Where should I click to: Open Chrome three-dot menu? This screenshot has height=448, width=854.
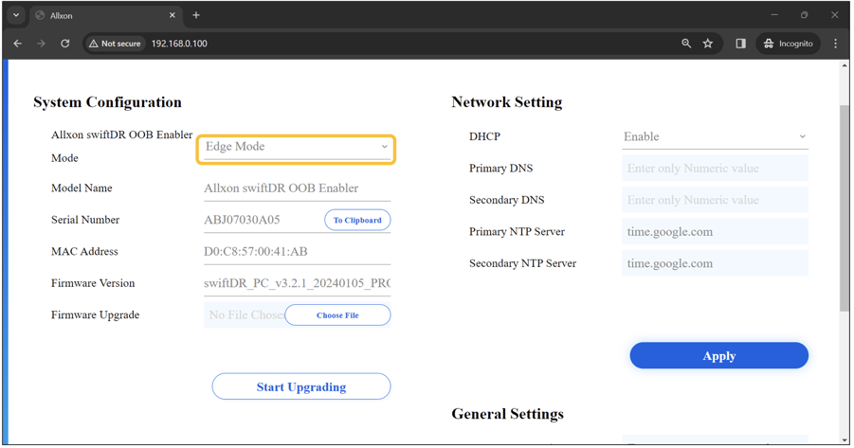coord(835,44)
